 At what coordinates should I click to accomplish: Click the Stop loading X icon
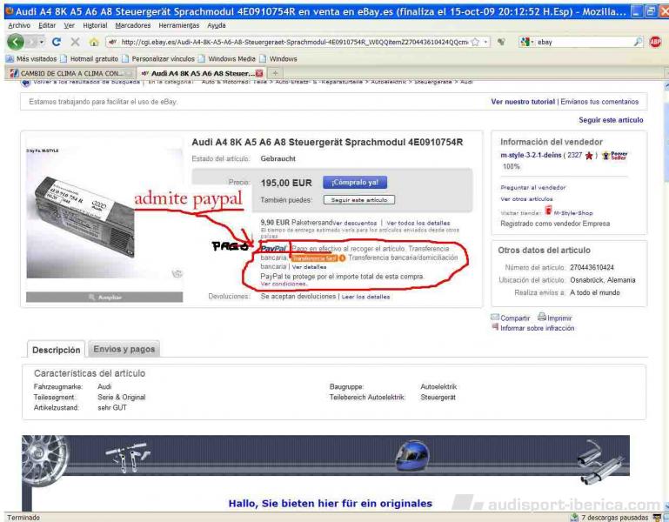75,42
